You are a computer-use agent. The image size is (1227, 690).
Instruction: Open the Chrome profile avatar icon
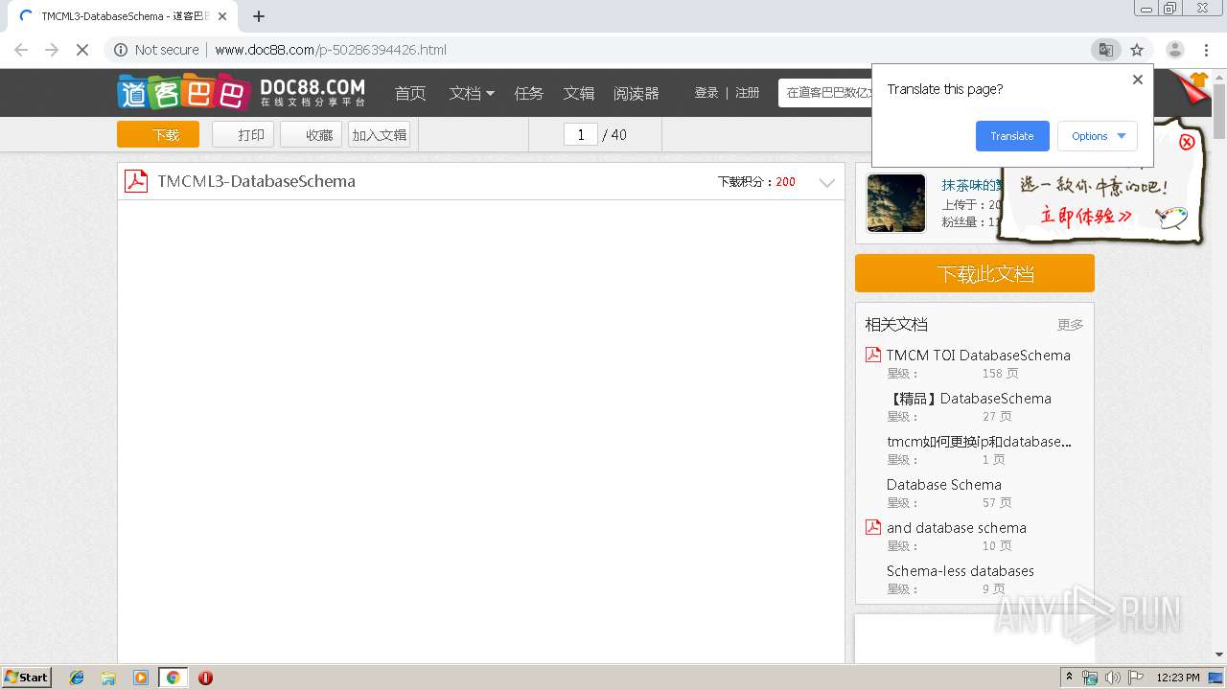pos(1174,50)
